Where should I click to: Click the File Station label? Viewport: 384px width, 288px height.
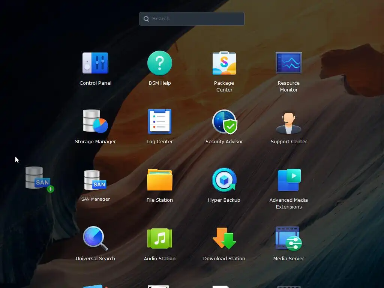point(160,200)
